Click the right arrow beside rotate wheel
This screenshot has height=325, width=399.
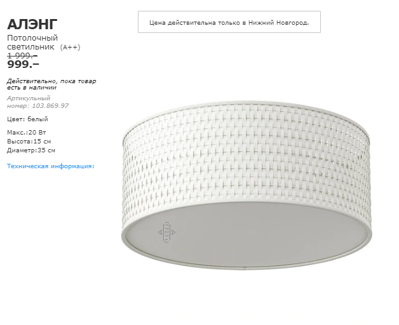pos(173,232)
